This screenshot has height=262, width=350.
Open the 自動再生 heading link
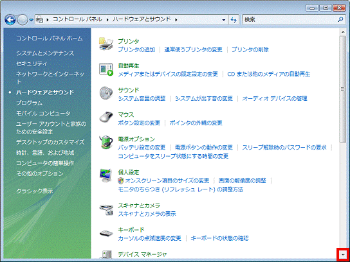pyautogui.click(x=129, y=65)
